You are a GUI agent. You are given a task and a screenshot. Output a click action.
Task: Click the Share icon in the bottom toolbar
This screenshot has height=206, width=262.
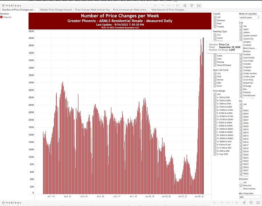(244, 203)
